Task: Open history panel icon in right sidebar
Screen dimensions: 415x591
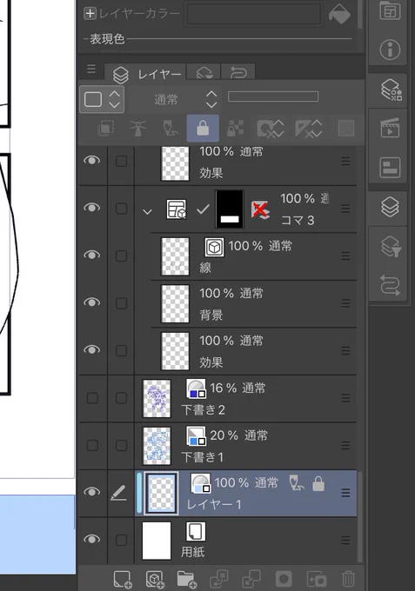Action: 390,285
